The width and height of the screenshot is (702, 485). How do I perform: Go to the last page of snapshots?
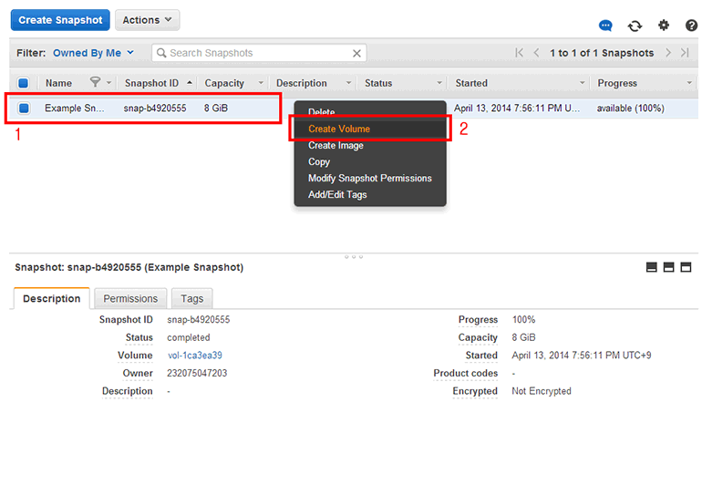(x=685, y=53)
